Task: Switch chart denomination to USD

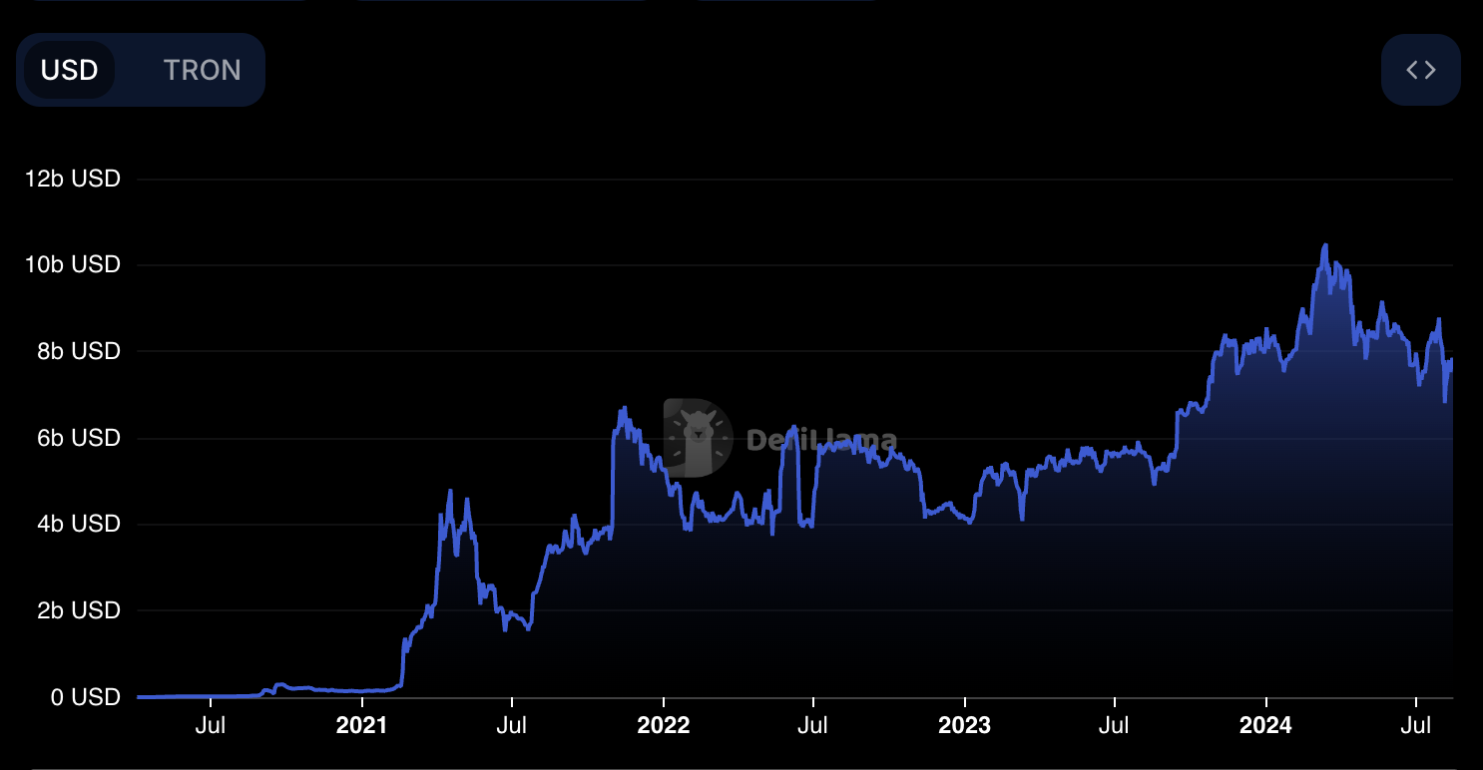Action: click(x=69, y=70)
